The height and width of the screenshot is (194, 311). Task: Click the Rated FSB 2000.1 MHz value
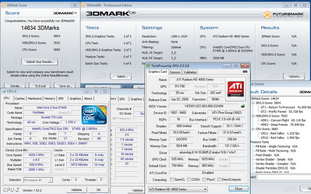tap(36, 169)
